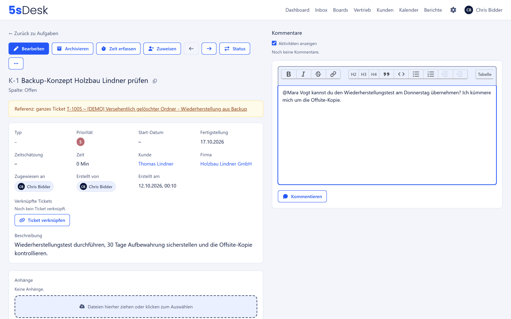
Task: Open Chris Bidder user menu
Action: (x=483, y=10)
